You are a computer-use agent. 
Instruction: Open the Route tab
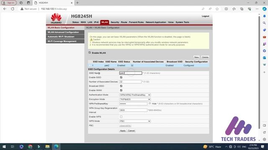124,22
